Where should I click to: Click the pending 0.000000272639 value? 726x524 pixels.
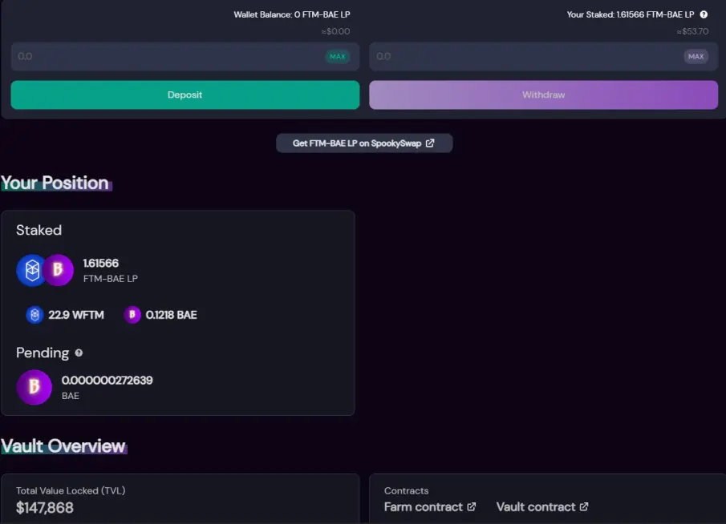point(107,380)
